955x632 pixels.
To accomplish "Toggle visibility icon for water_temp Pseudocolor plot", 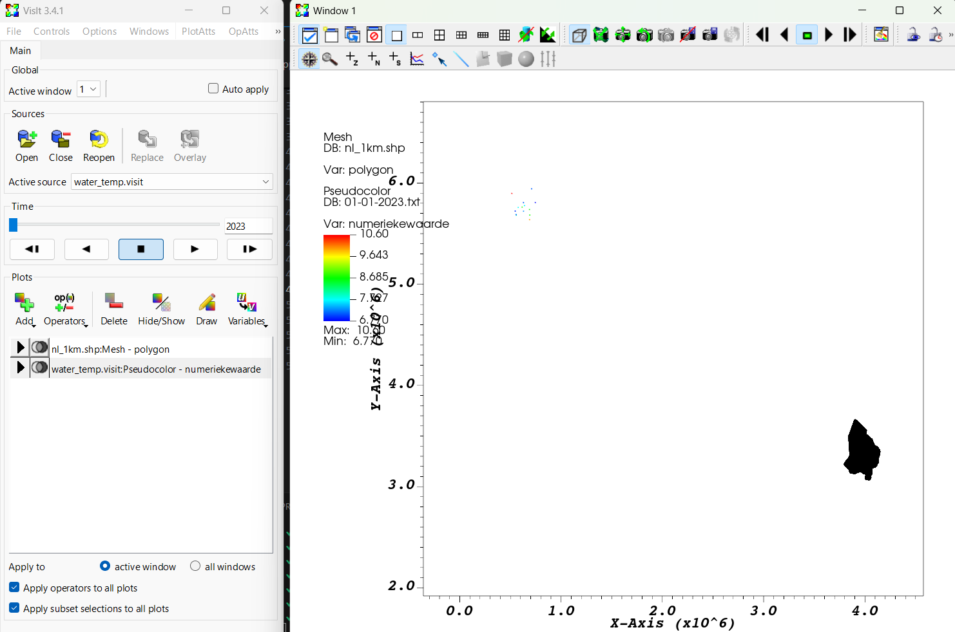I will click(x=39, y=367).
